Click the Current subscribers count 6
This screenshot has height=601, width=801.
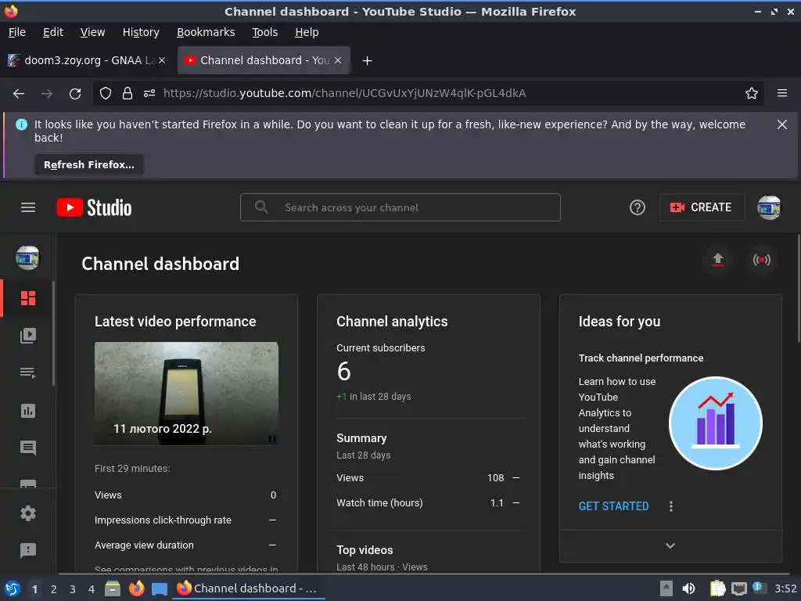pos(344,371)
